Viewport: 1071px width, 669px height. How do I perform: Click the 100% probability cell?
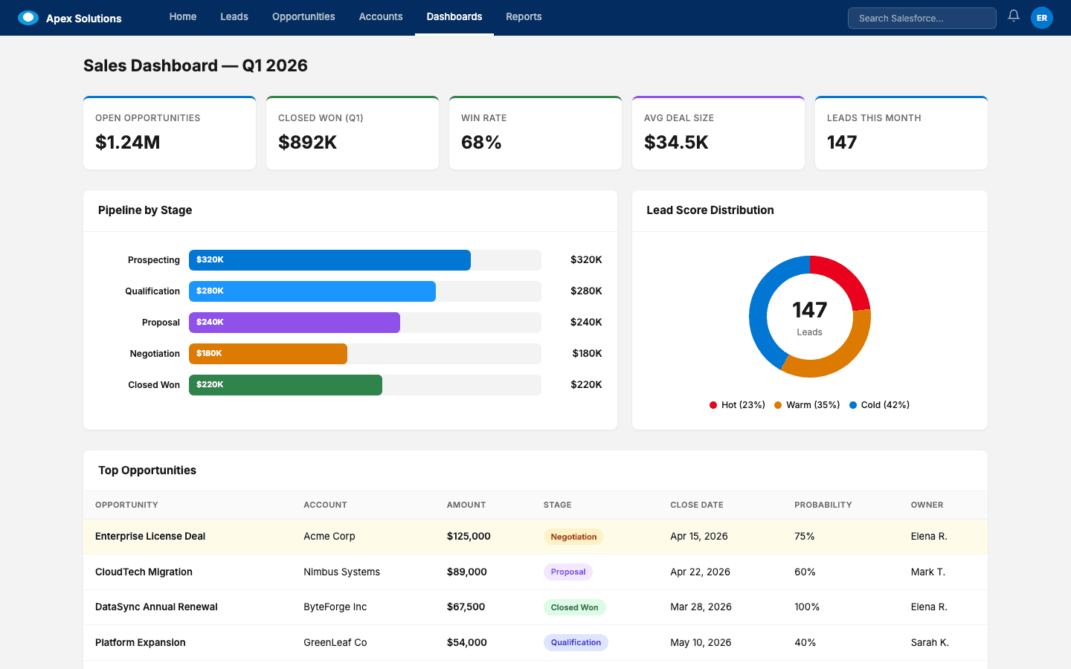pyautogui.click(x=807, y=607)
